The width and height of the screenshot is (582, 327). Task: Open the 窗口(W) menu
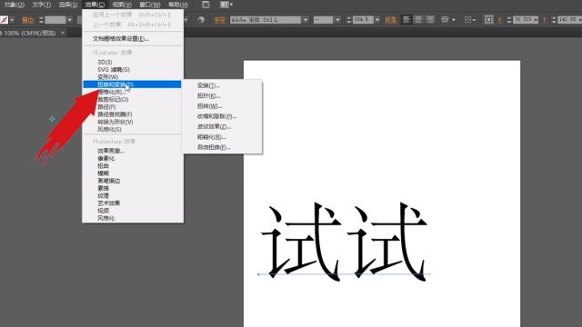149,5
